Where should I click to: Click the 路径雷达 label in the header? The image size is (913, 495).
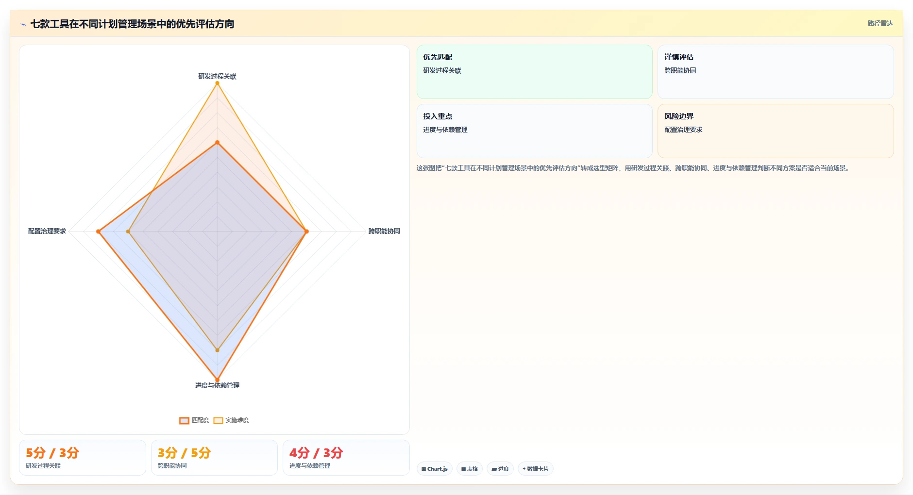pyautogui.click(x=880, y=23)
